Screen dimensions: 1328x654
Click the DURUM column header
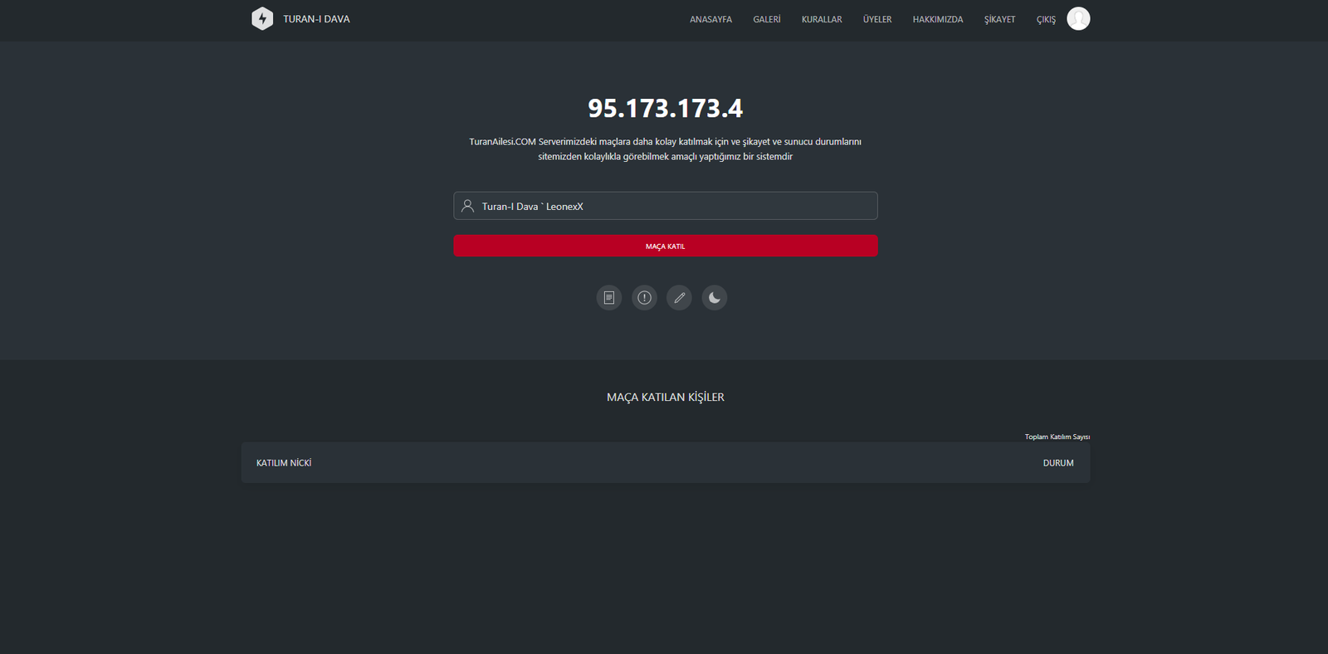click(x=1057, y=463)
